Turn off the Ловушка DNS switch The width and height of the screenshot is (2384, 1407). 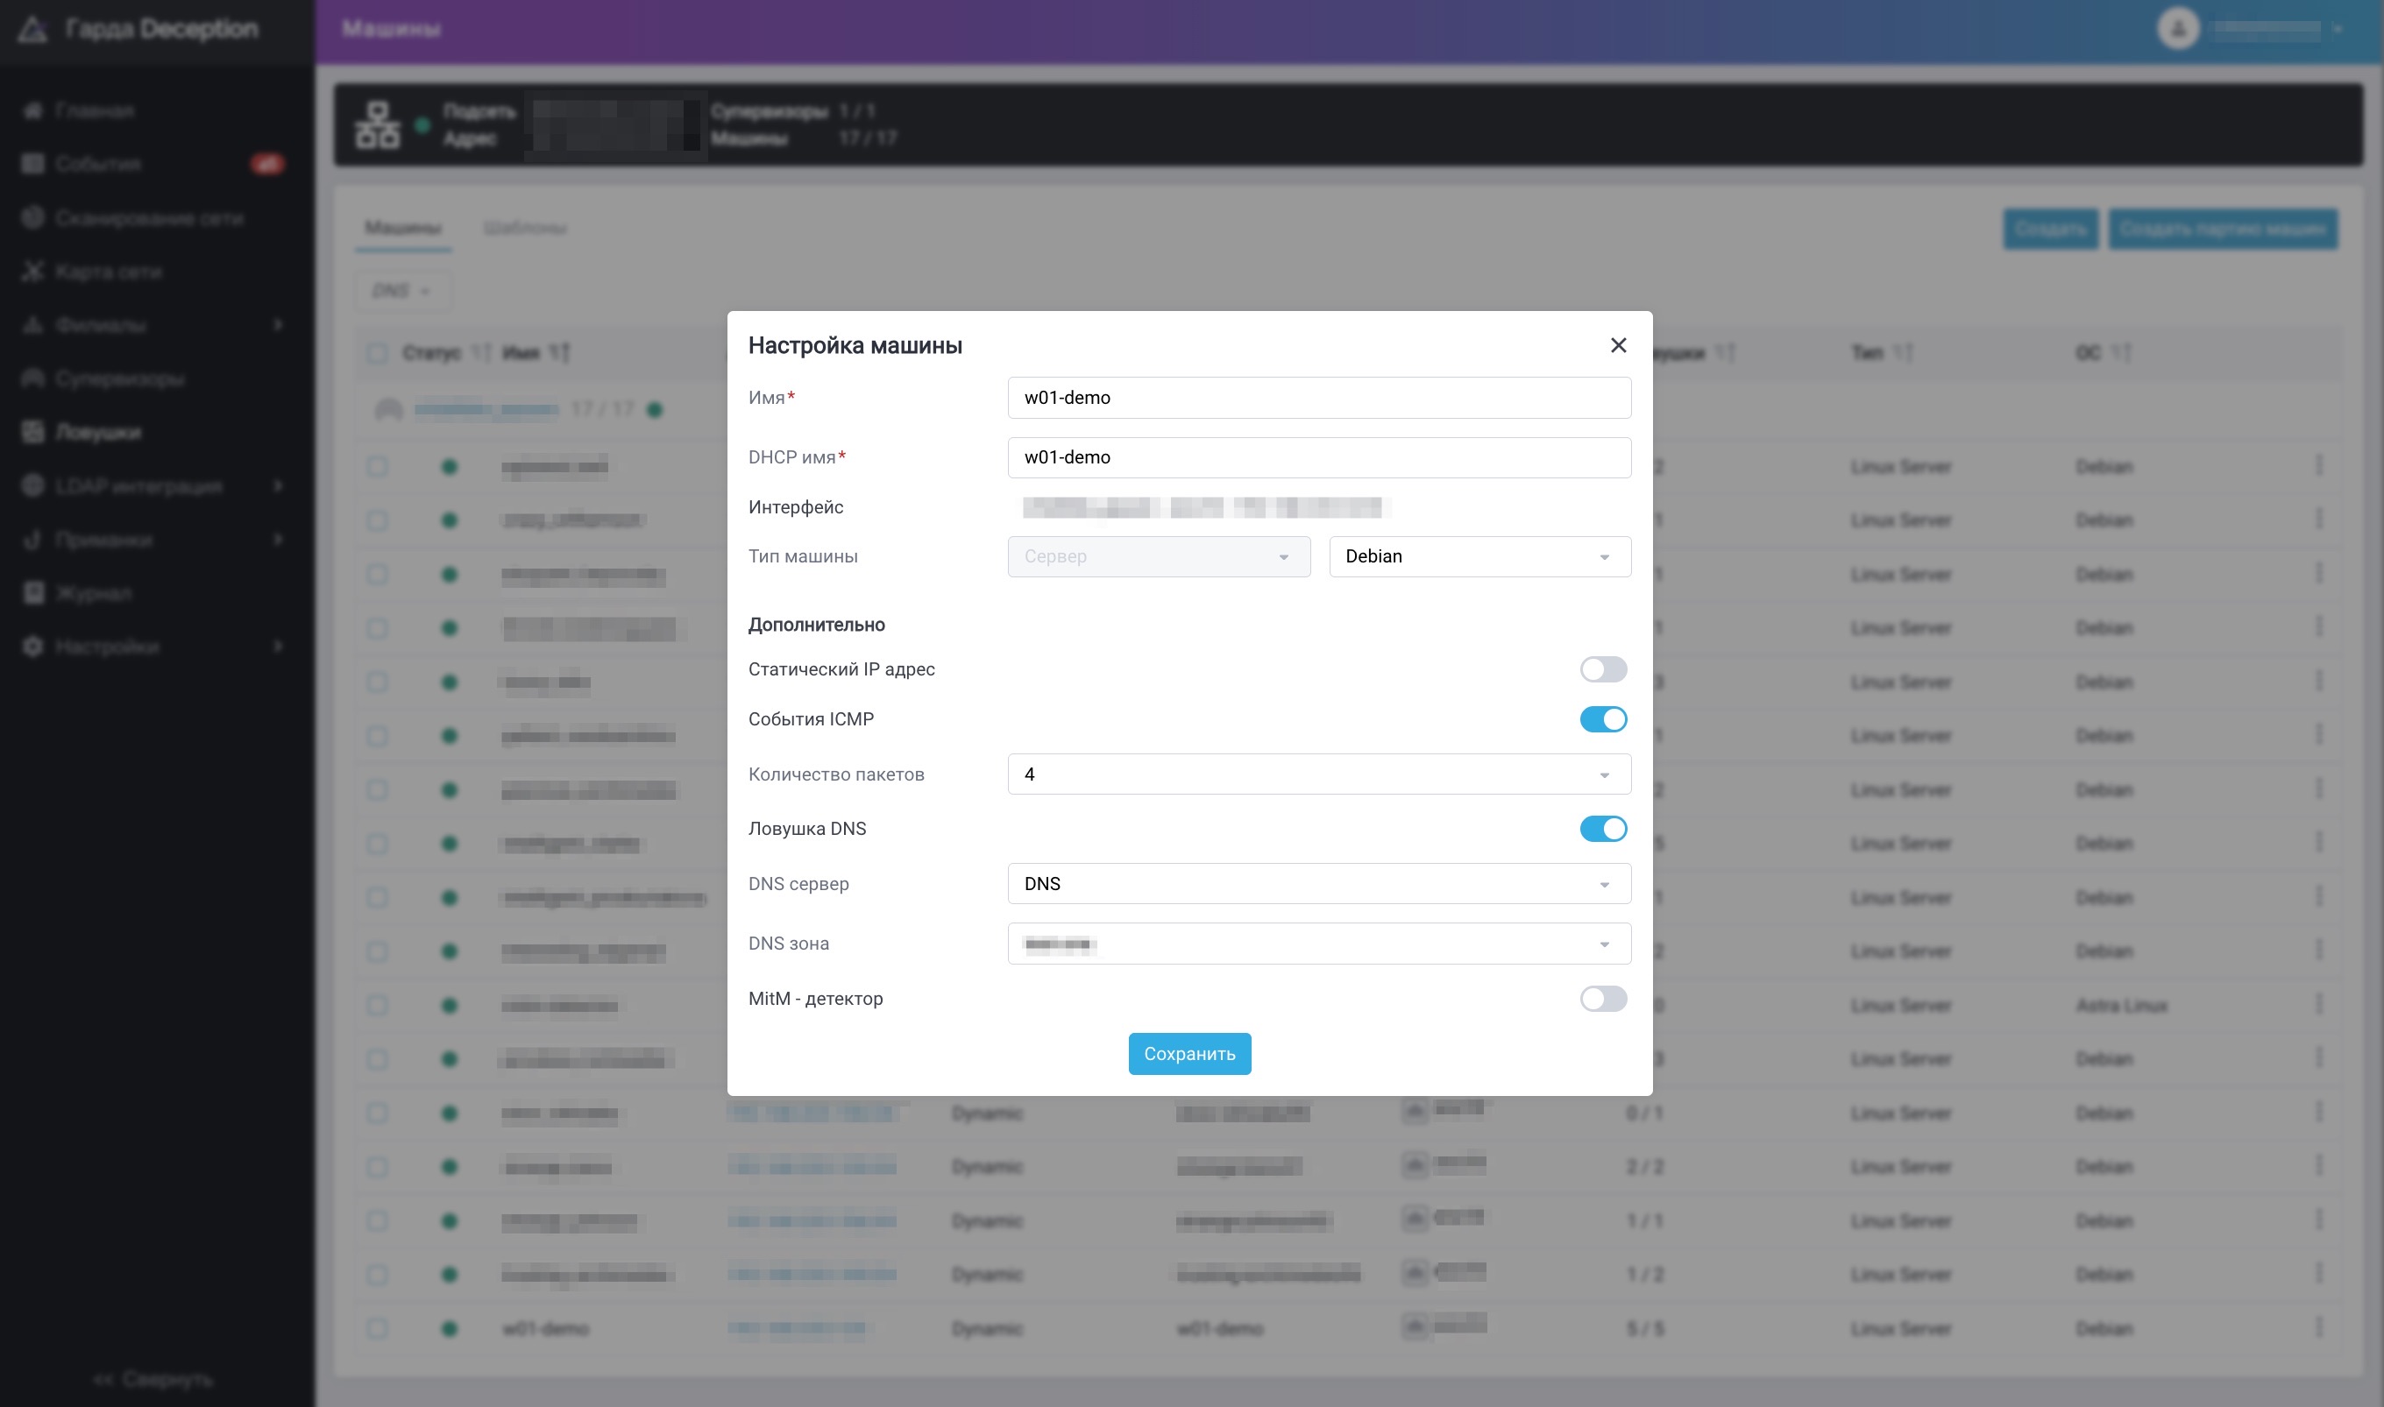point(1602,829)
